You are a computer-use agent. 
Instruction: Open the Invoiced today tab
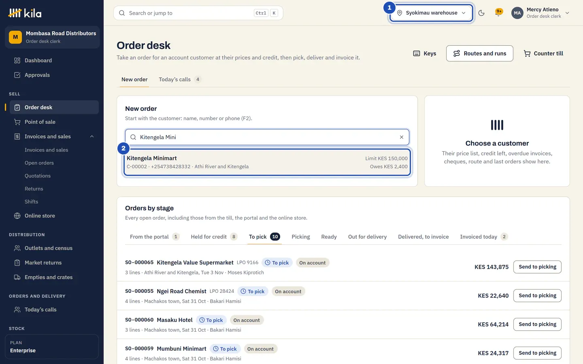(x=484, y=237)
